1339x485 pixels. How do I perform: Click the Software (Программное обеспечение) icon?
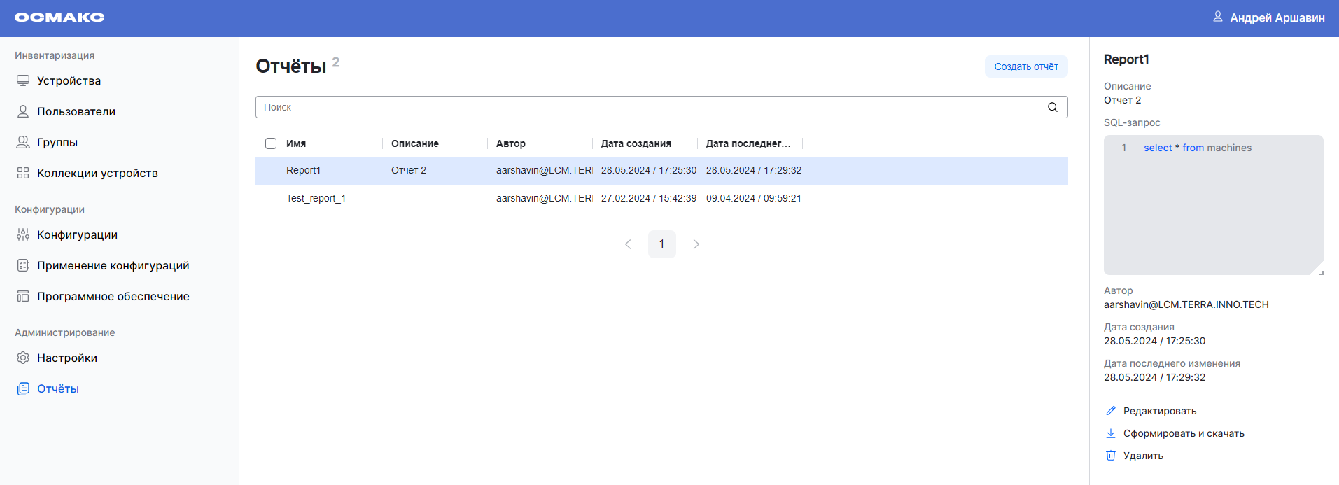tap(23, 297)
